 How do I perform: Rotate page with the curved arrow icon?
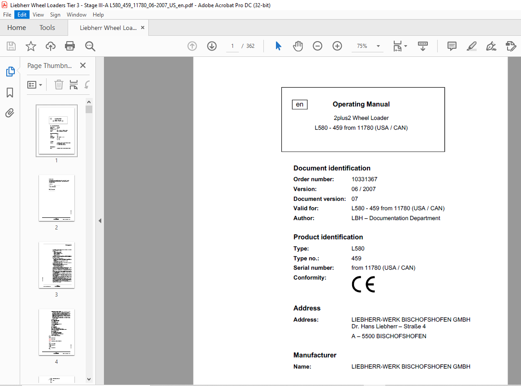87,85
